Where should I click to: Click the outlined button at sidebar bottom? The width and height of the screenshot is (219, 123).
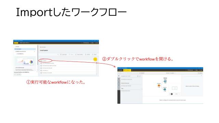pos(18,74)
